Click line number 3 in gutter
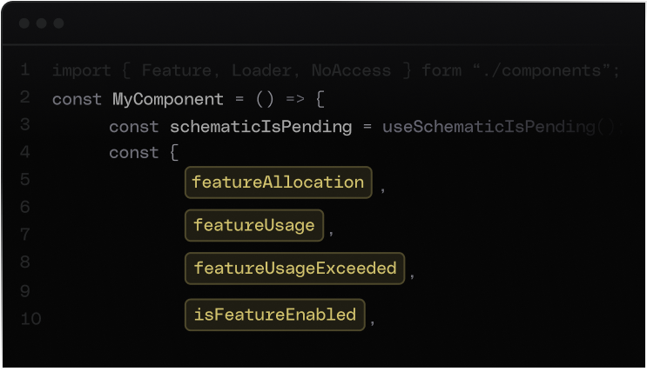 click(25, 125)
